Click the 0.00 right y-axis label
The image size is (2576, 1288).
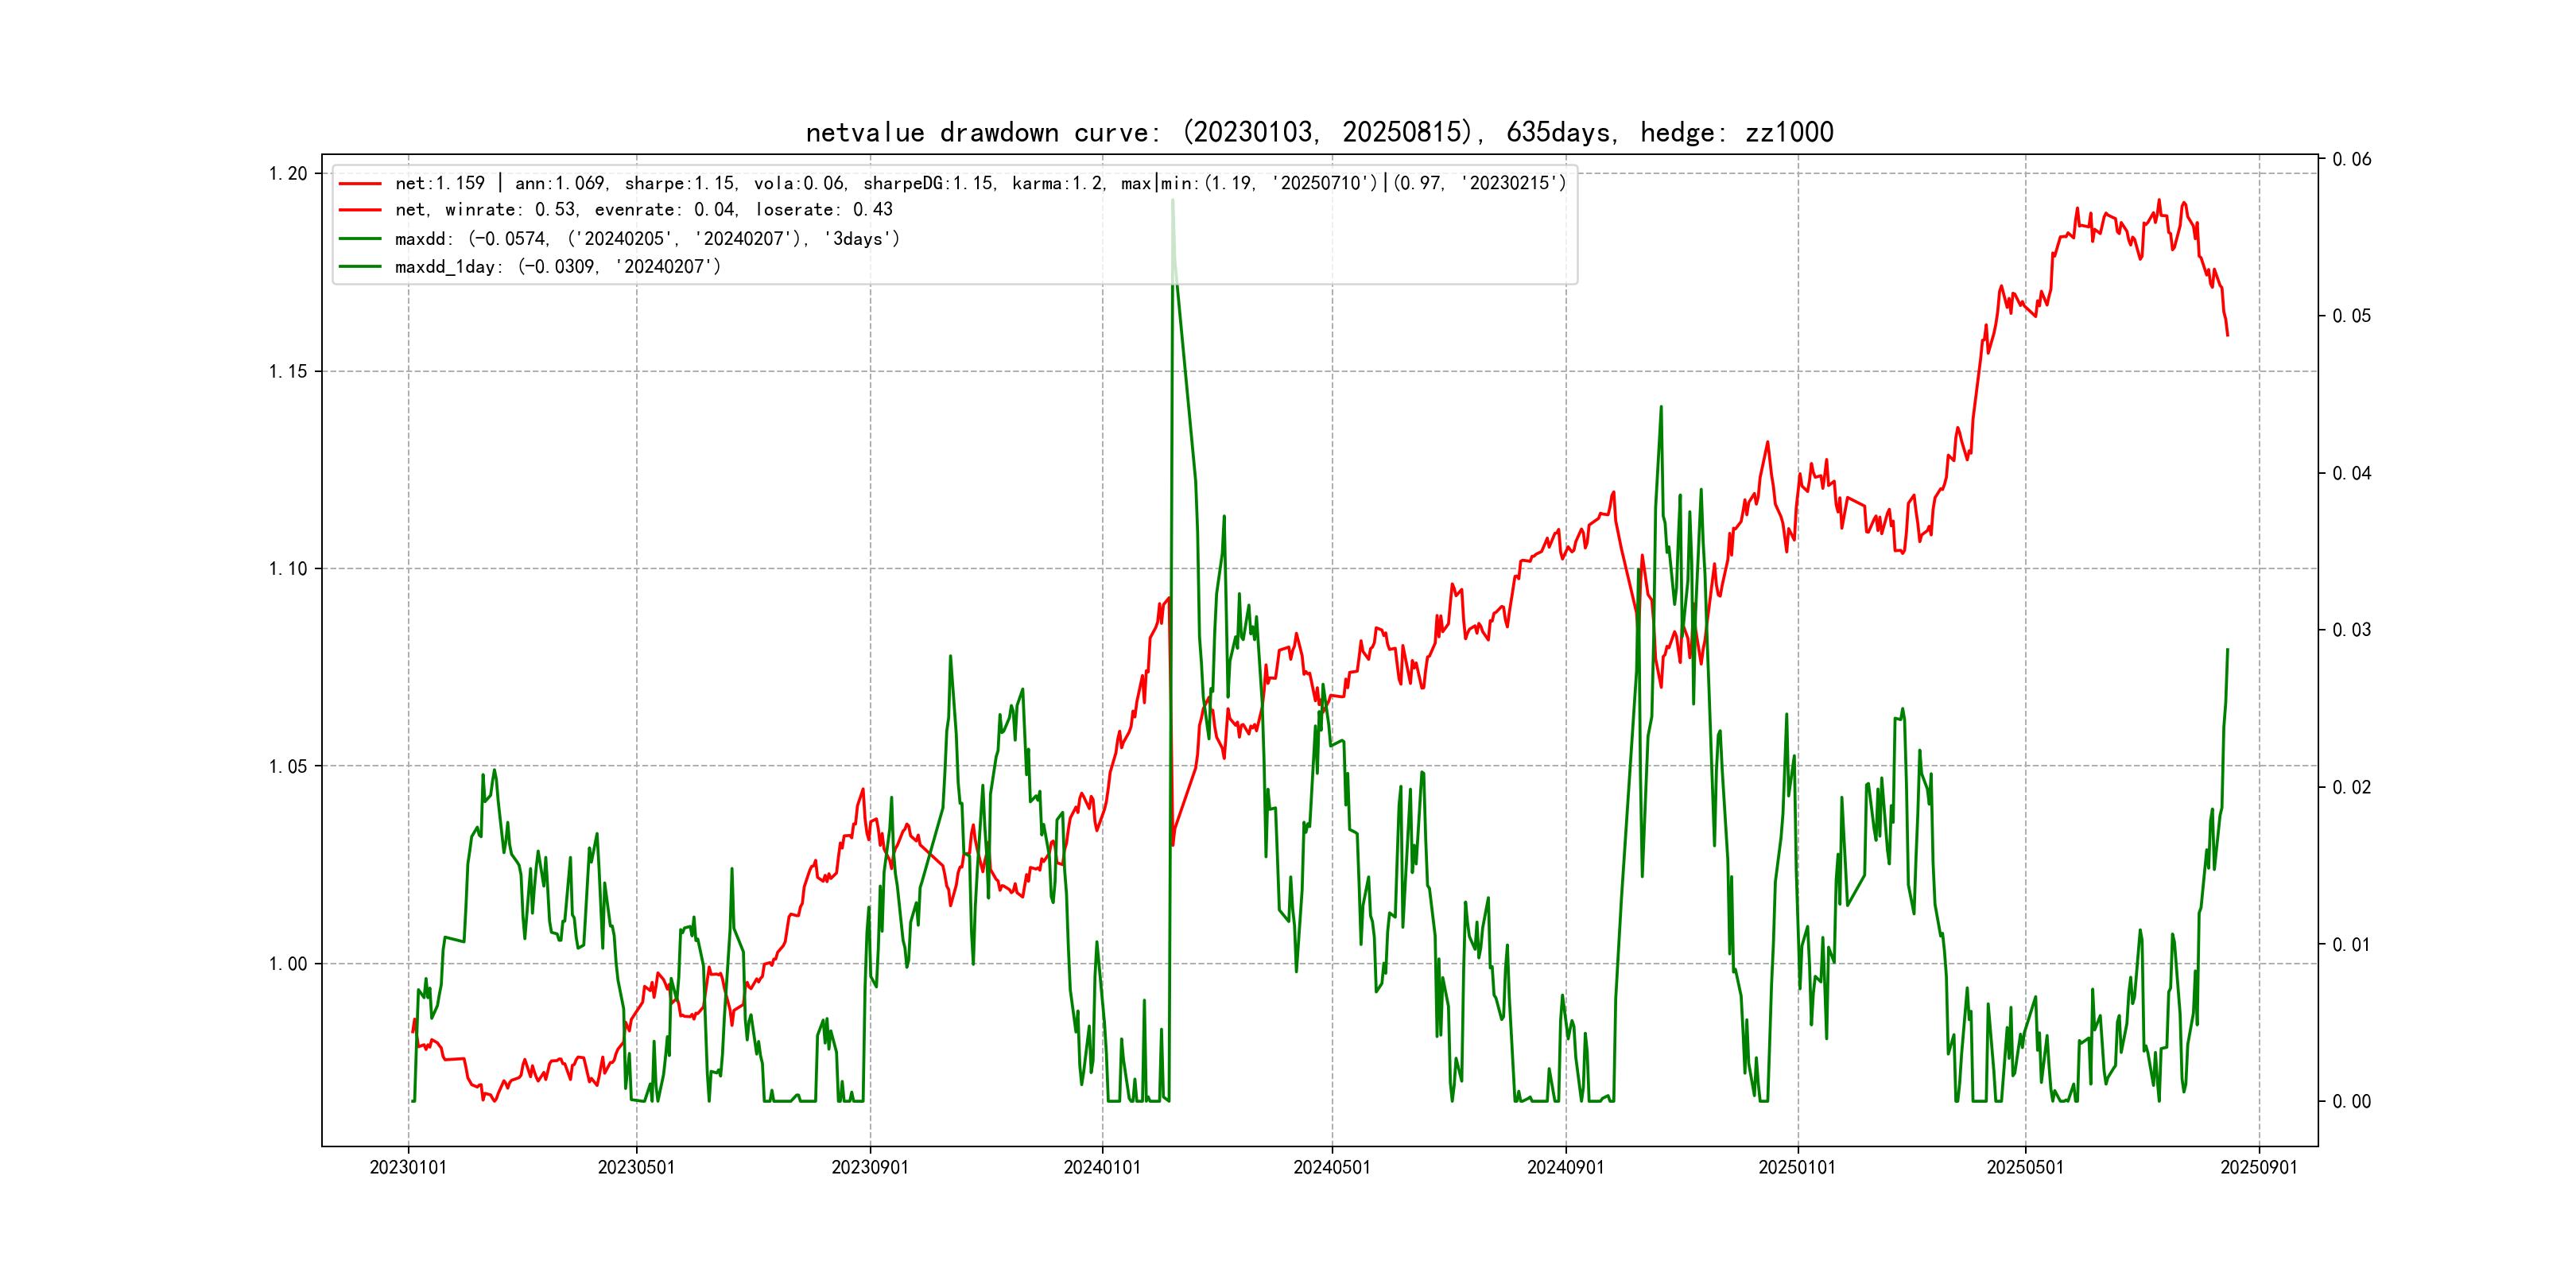[x=2351, y=1102]
